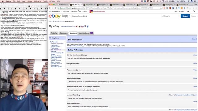Open the Applications tab
The image size is (198, 111).
point(86,33)
